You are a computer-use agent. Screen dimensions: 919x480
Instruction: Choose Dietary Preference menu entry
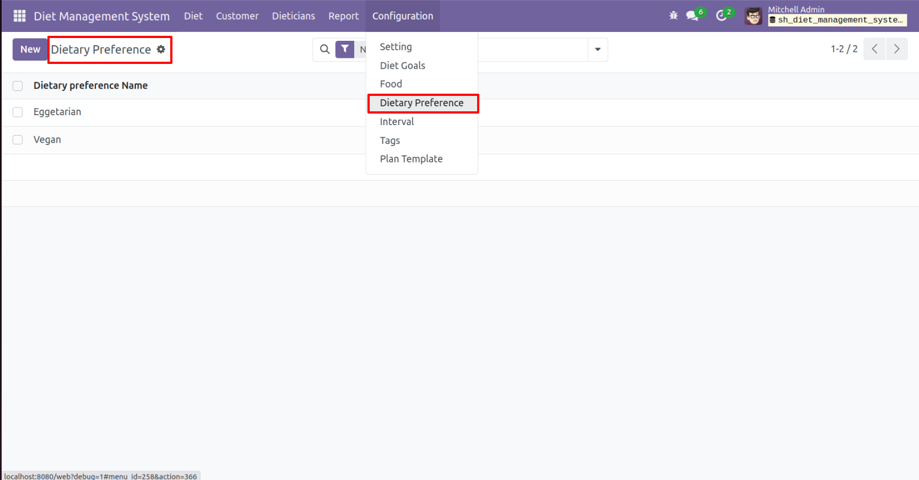(422, 103)
